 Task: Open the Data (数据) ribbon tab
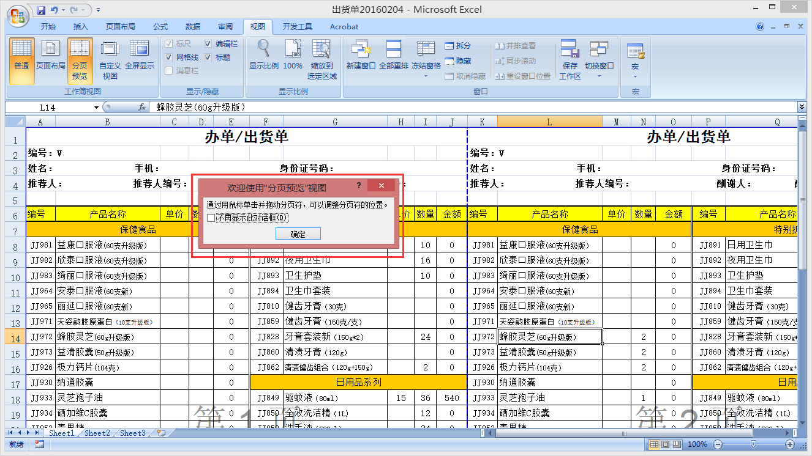pos(193,27)
